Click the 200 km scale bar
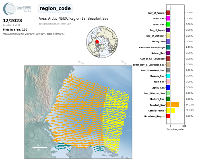The image size is (198, 165). coord(40,148)
